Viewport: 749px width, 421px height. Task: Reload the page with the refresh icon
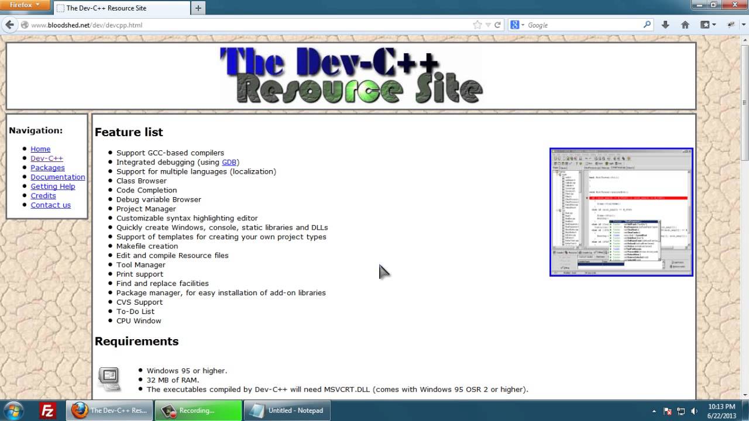pos(498,25)
